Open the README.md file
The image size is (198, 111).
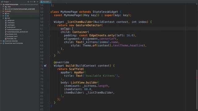[12, 39]
